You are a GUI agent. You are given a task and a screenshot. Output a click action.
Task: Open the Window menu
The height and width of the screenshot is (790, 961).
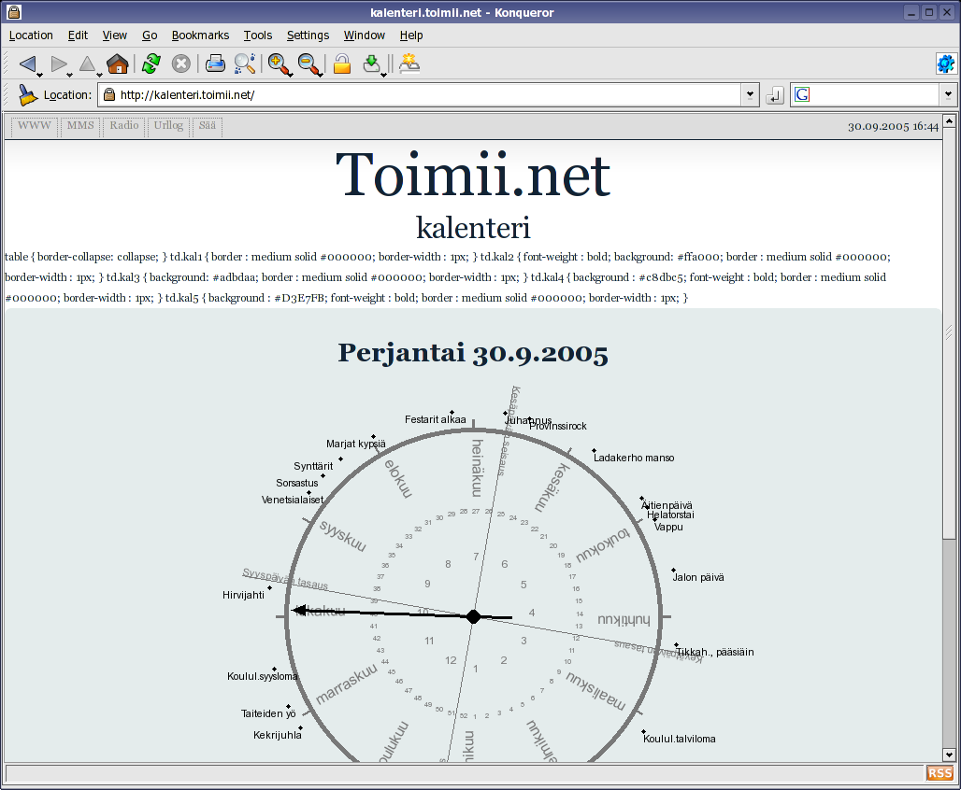[x=364, y=35]
